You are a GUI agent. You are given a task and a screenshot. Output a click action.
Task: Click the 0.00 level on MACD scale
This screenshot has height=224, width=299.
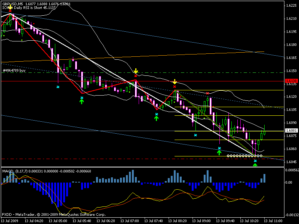(289, 183)
